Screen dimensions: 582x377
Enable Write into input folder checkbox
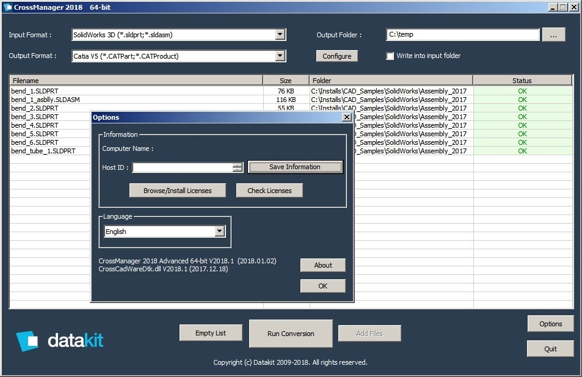click(390, 56)
